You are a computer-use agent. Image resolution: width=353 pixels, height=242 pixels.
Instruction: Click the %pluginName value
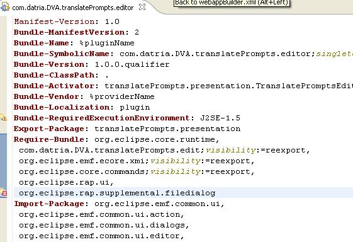pos(107,43)
